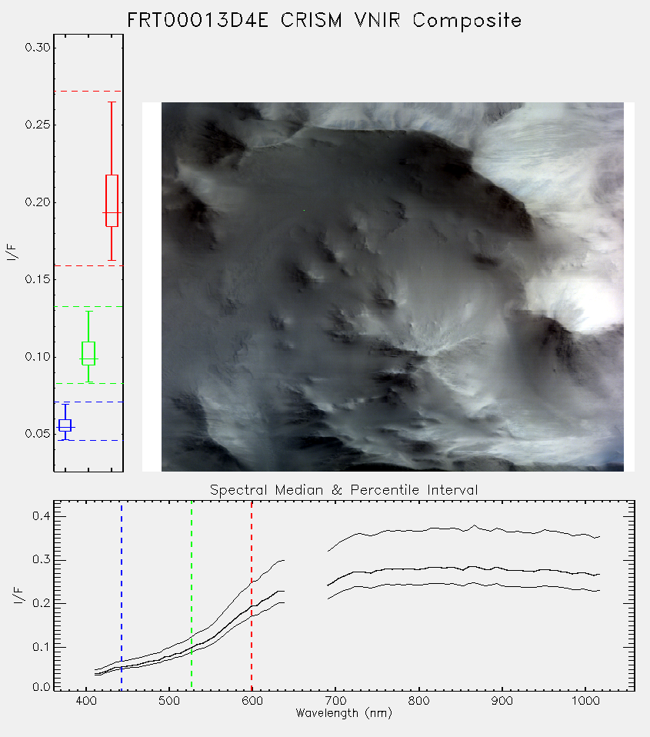Click the Spectral Median & Percentile Interval title

pos(344,490)
